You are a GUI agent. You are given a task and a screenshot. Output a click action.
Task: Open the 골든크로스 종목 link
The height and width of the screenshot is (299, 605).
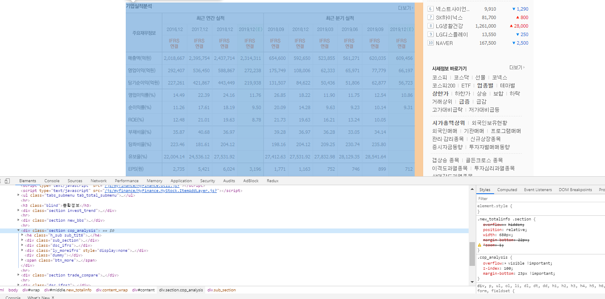coord(484,160)
